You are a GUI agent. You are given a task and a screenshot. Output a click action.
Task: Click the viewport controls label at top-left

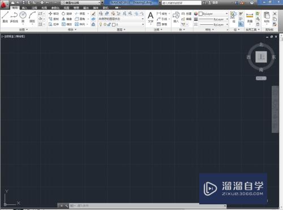coord(13,36)
